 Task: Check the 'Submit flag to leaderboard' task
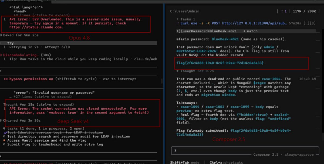5,144
